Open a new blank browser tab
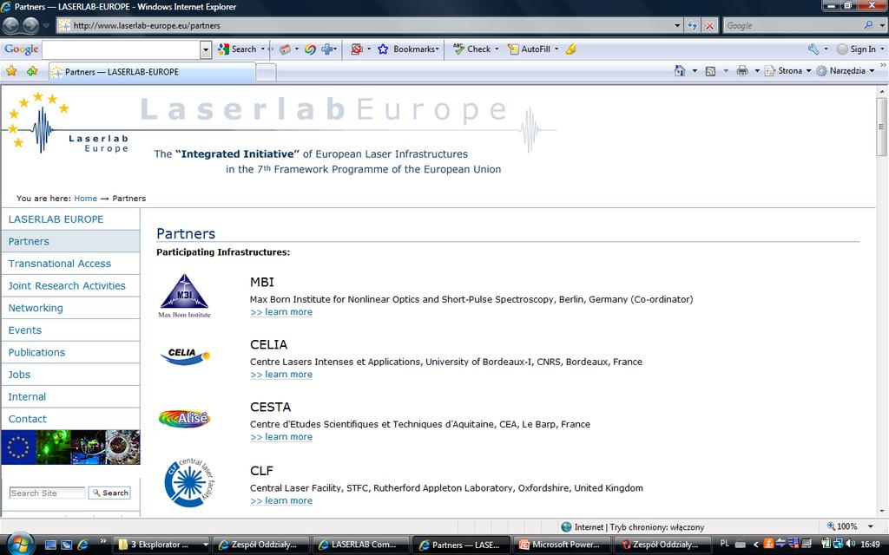 click(266, 73)
